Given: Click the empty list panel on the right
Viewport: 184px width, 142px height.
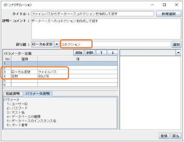Looking at the screenshot, I should tap(150, 93).
